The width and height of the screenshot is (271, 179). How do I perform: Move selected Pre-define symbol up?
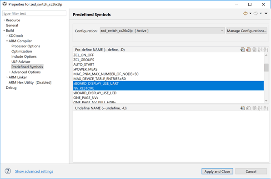[260, 50]
